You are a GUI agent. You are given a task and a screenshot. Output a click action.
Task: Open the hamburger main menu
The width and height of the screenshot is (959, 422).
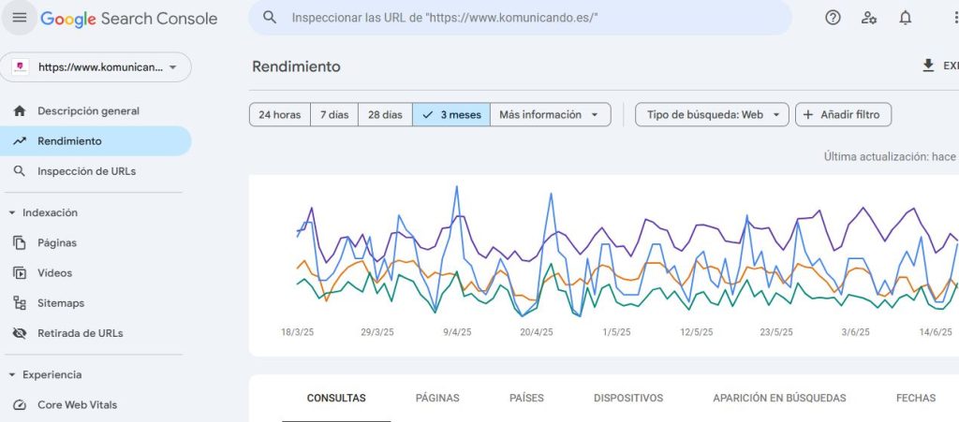pyautogui.click(x=20, y=18)
